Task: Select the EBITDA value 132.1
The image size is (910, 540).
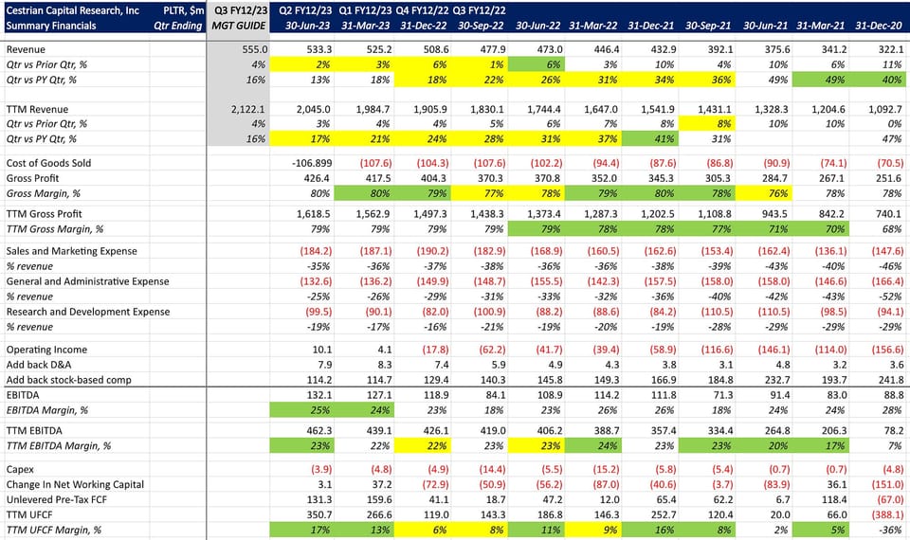Action: point(319,395)
